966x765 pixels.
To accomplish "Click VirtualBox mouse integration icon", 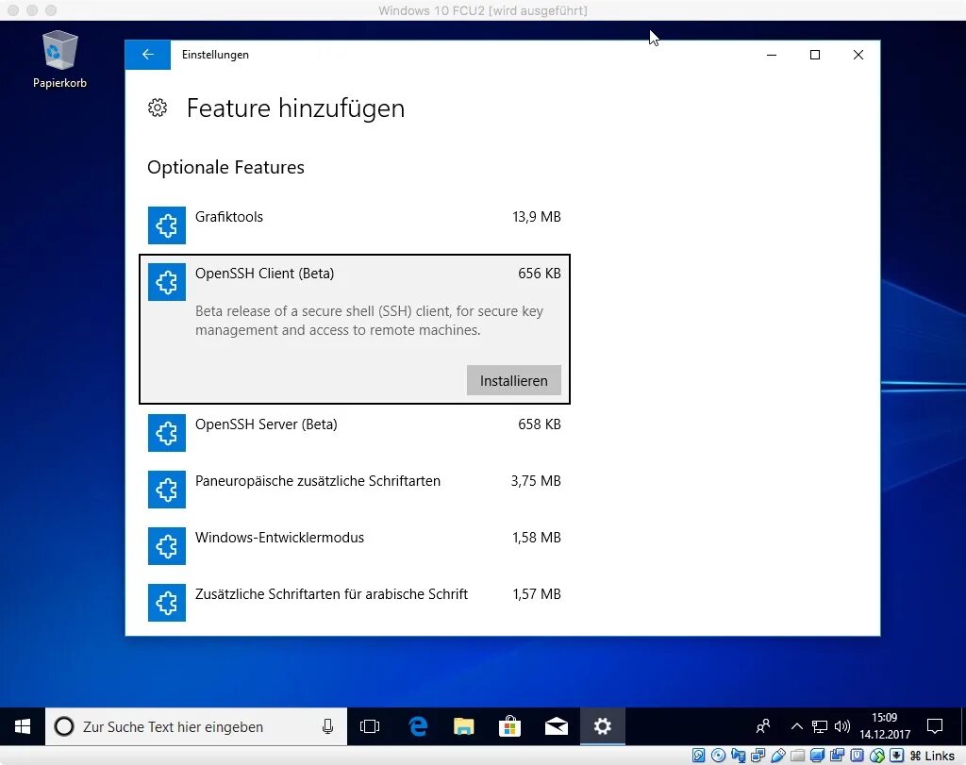I will 877,756.
